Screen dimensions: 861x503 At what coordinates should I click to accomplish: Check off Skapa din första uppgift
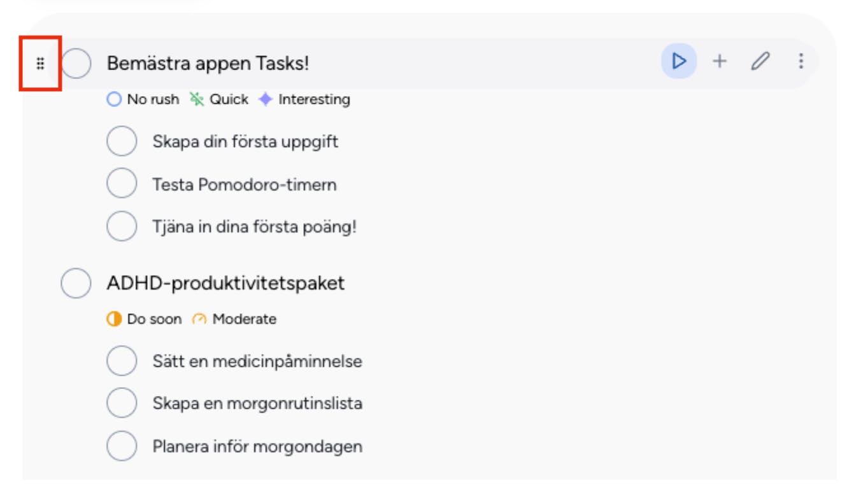[x=122, y=141]
